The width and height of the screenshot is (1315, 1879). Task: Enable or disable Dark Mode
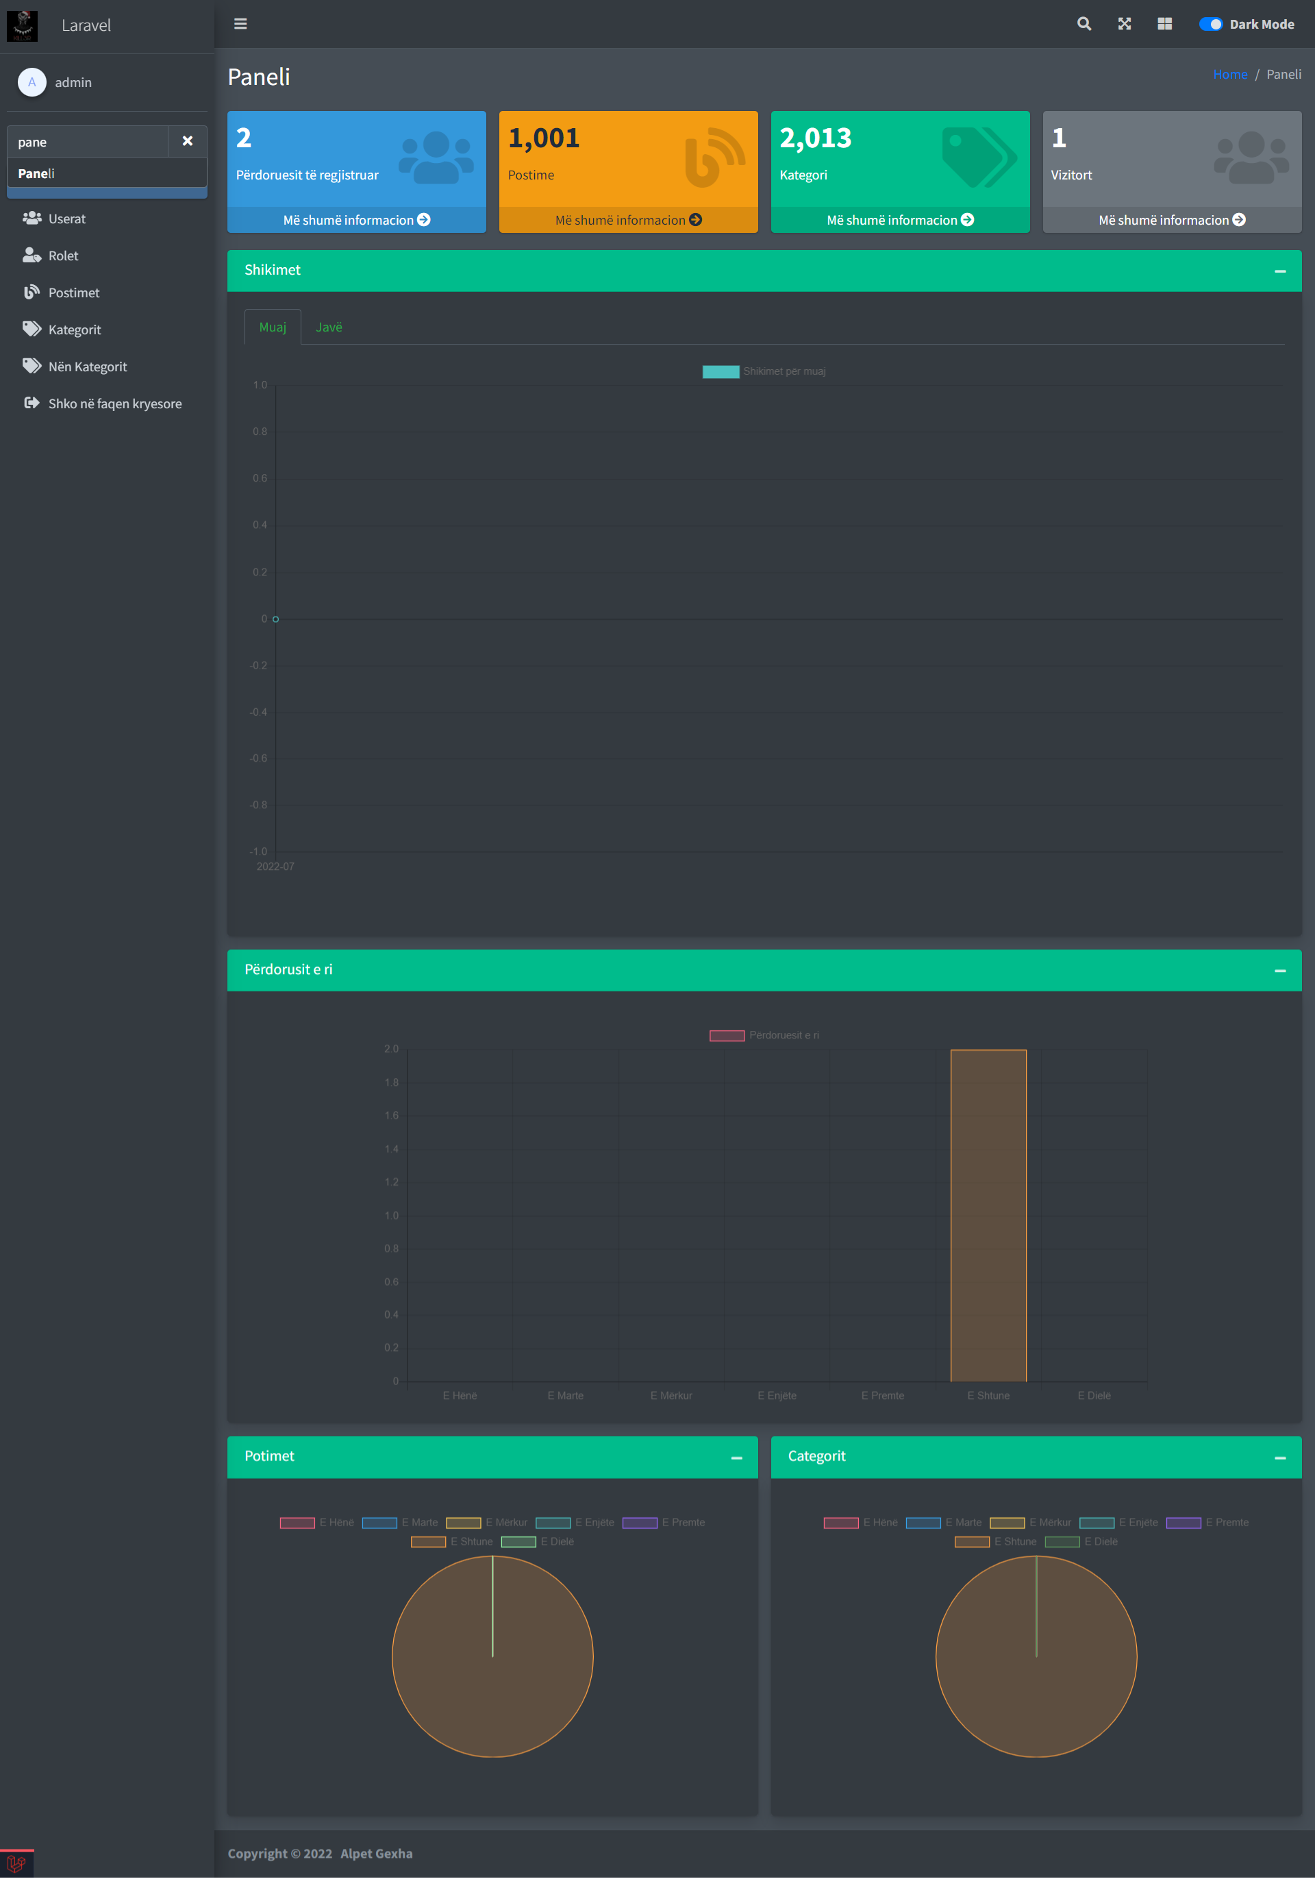(x=1211, y=24)
